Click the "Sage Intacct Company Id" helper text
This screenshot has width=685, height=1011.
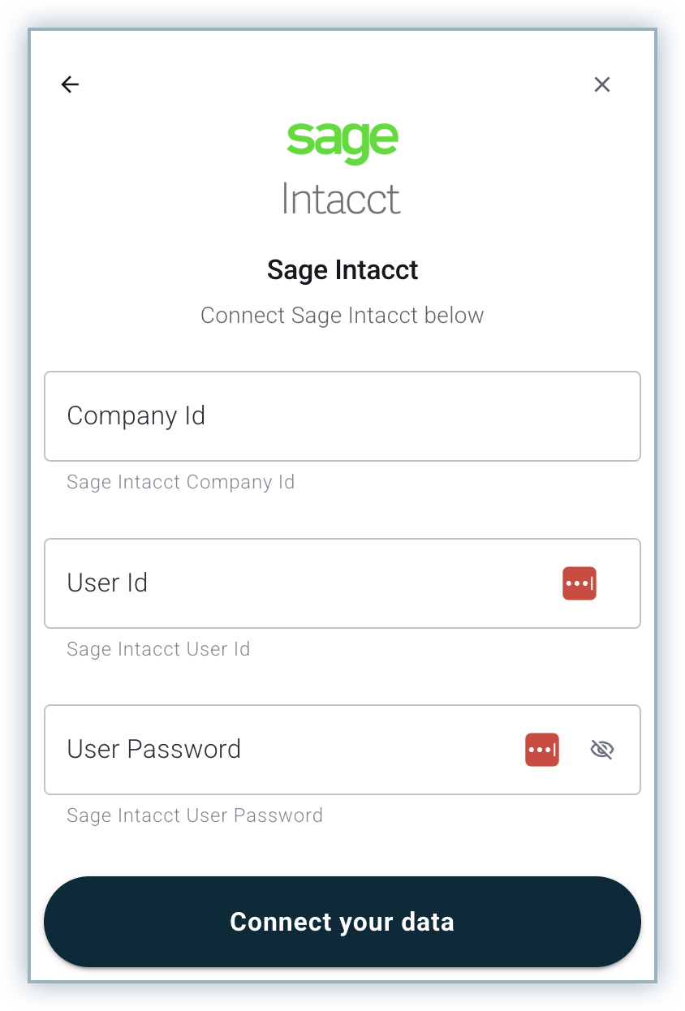180,483
